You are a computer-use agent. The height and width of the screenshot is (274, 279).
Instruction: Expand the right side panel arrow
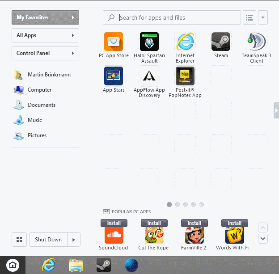tap(276, 110)
